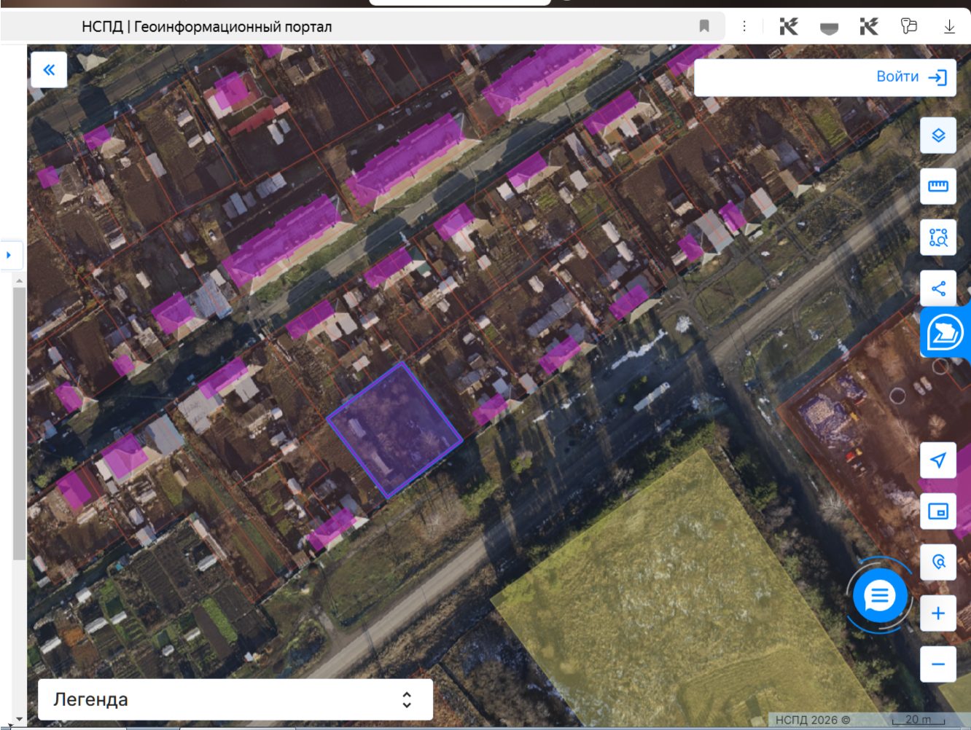Toggle the overview mini-map window
The height and width of the screenshot is (730, 971).
pos(938,511)
